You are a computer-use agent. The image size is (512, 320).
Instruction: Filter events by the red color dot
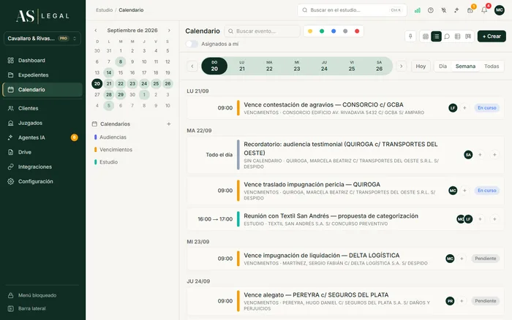pyautogui.click(x=357, y=31)
